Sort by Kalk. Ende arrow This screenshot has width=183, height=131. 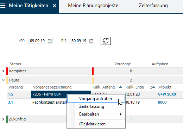click(153, 87)
